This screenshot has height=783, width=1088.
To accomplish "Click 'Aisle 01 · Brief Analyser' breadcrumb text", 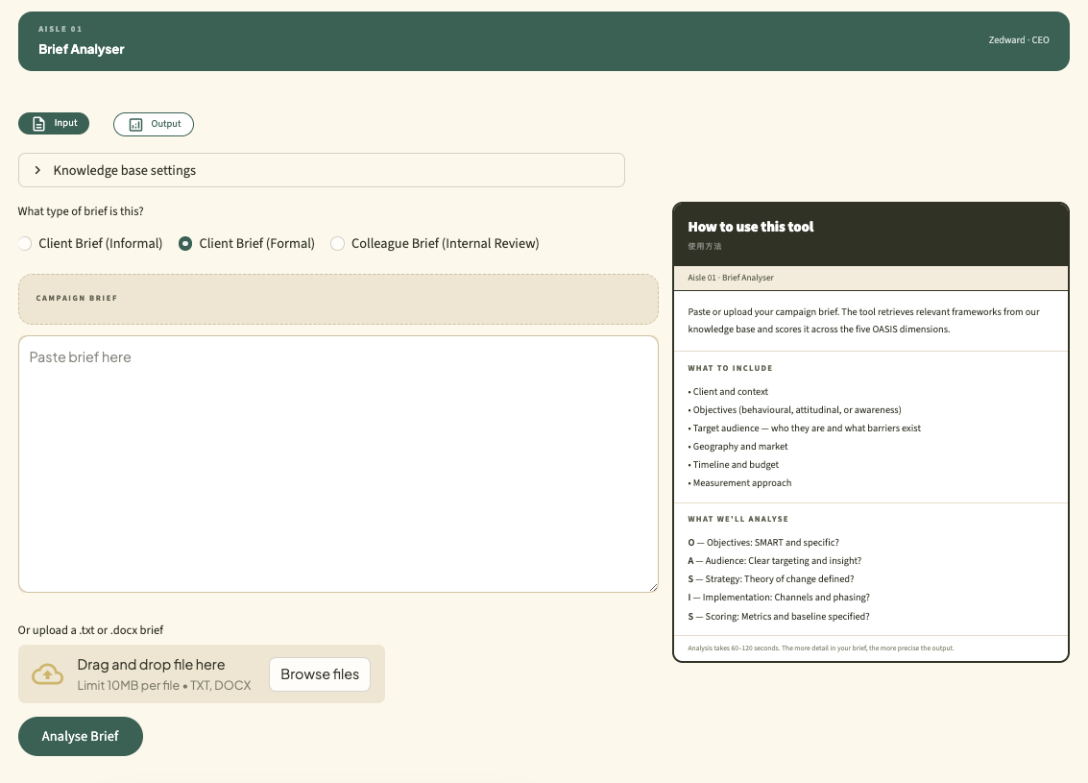I will 731,278.
